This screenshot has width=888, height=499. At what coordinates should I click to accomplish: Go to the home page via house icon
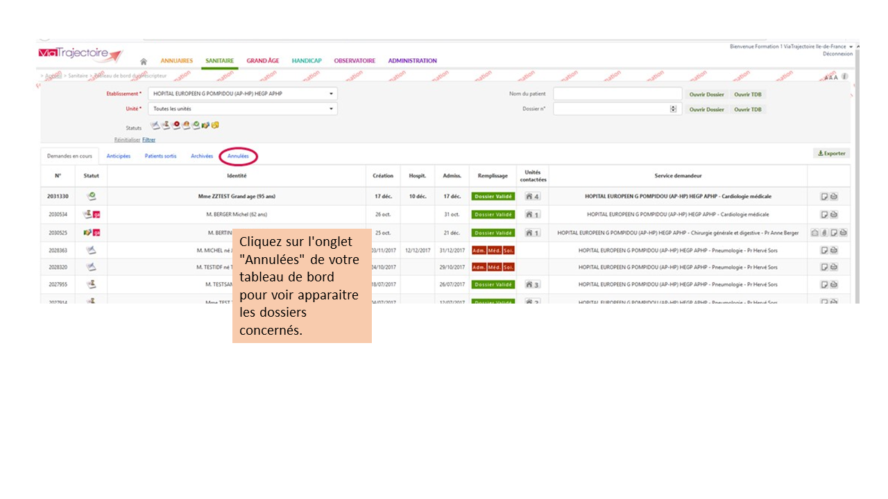click(x=144, y=62)
